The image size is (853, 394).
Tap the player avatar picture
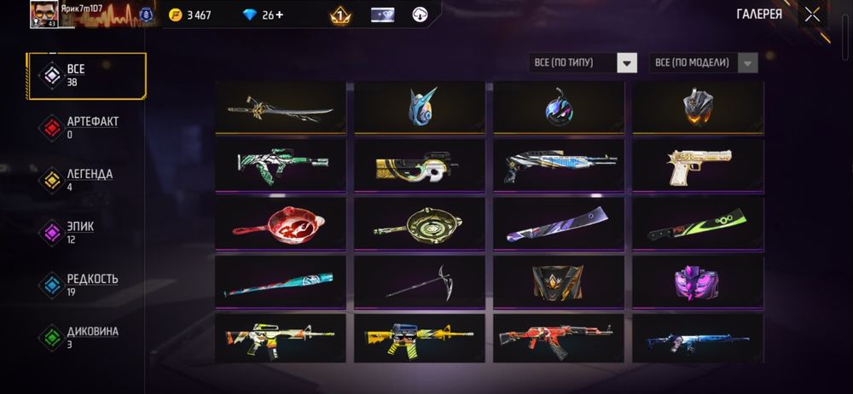point(44,14)
